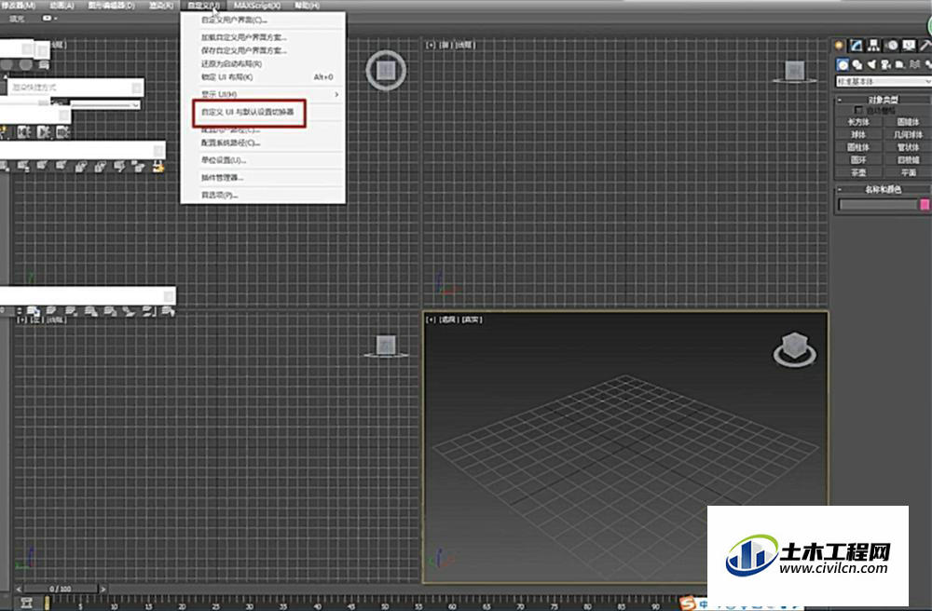Close the 渲染快捷方式 floating toolbar

pyautogui.click(x=137, y=88)
